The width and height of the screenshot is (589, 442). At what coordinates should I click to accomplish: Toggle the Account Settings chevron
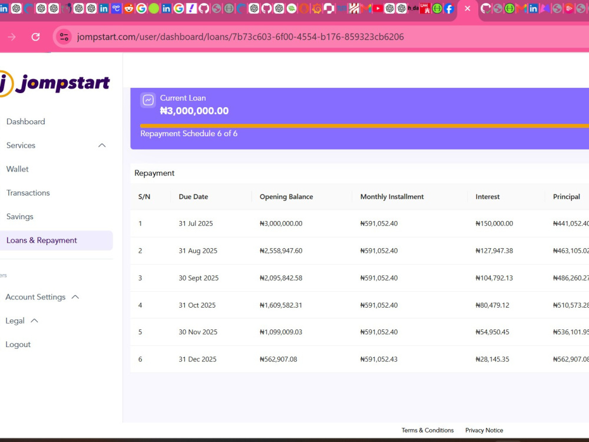pyautogui.click(x=75, y=297)
